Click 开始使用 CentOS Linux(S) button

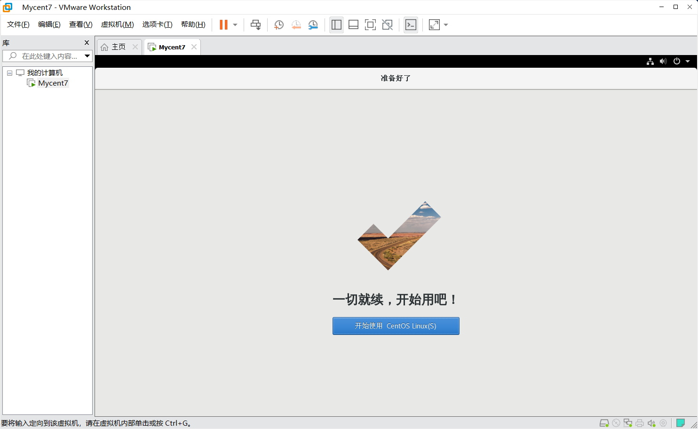click(396, 326)
